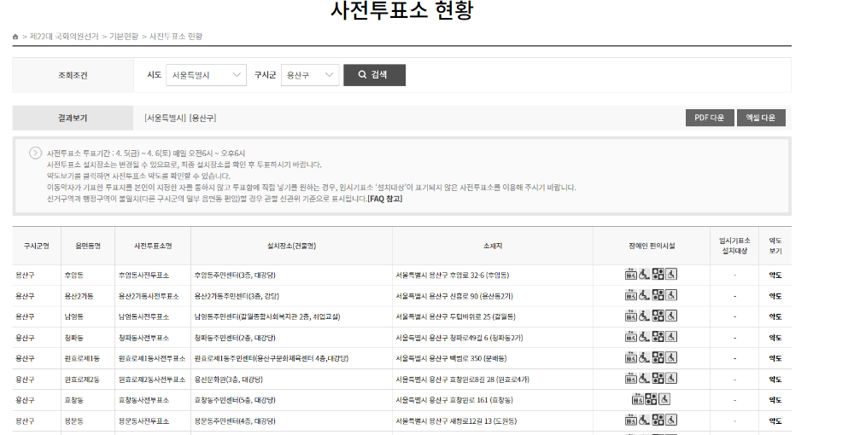Image resolution: width=854 pixels, height=435 pixels.
Task: Open the 구시군 dropdown showing 용산구
Action: [x=310, y=75]
